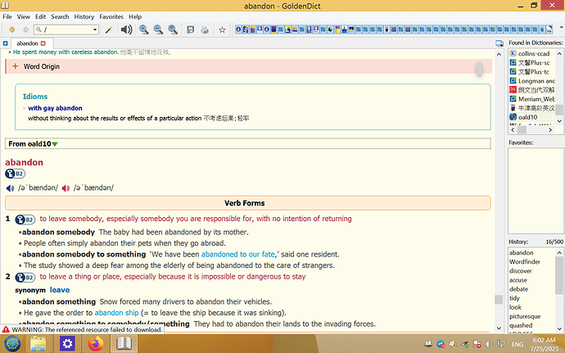Viewport: 565px width, 353px height.
Task: Click the scan popup wand icon
Action: point(108,29)
